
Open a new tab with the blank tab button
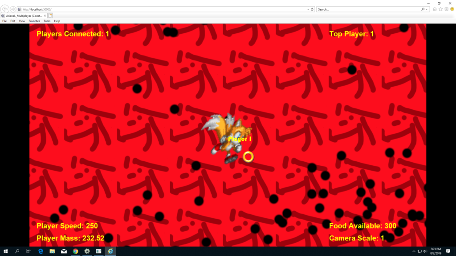click(x=50, y=16)
